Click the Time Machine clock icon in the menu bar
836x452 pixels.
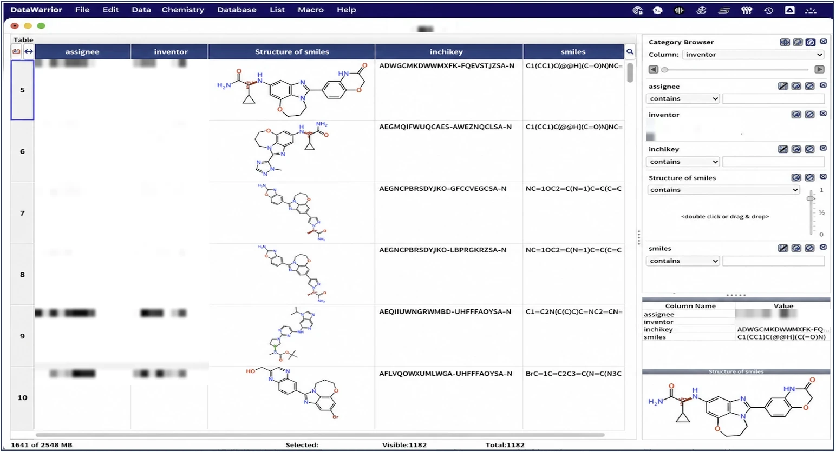coord(768,10)
